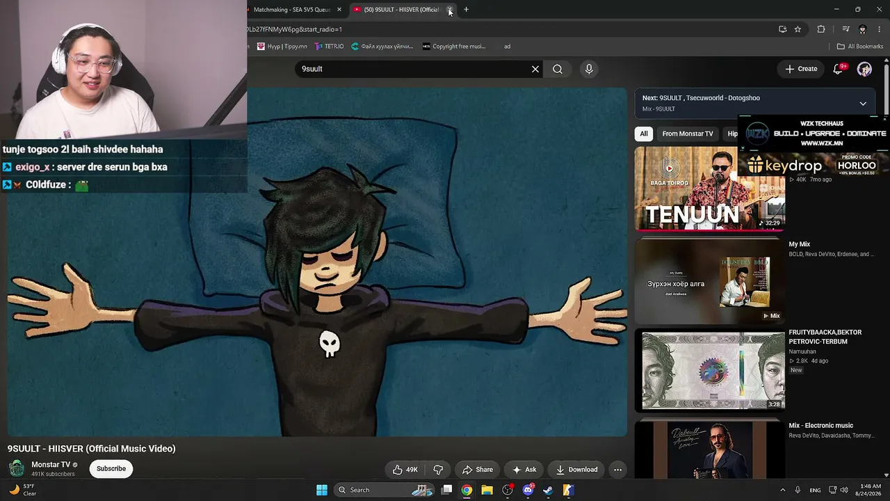Screen dimensions: 890x501
Task: Select the All filter chip
Action: 644,134
